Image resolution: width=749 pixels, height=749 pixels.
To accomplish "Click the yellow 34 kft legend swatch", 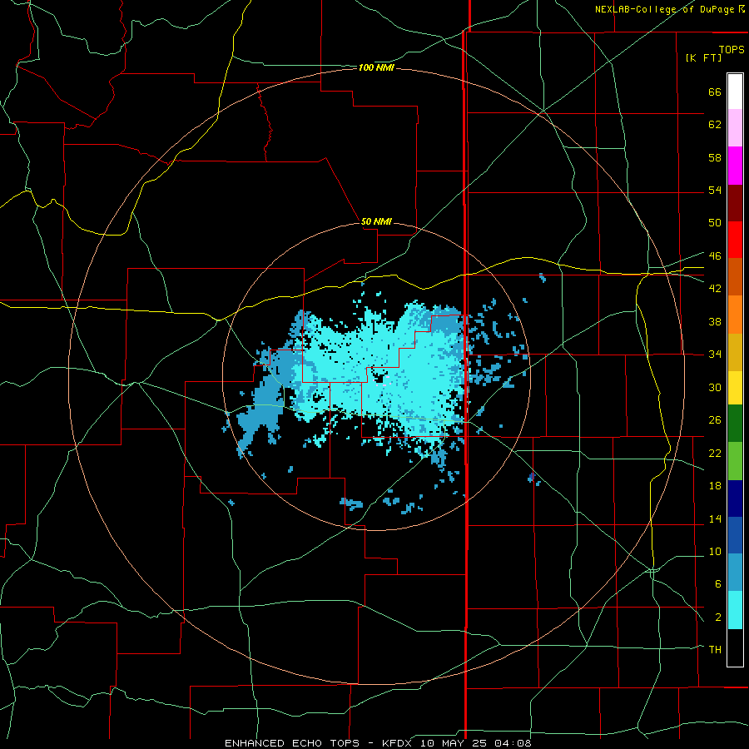I will tap(735, 388).
